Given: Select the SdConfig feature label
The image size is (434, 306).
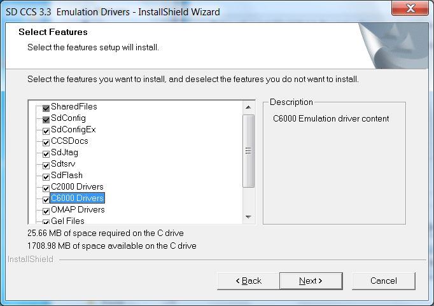Looking at the screenshot, I should [x=68, y=118].
